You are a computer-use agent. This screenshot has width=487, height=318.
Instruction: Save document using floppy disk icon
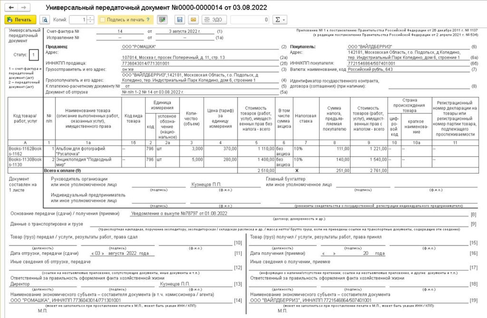click(x=179, y=20)
